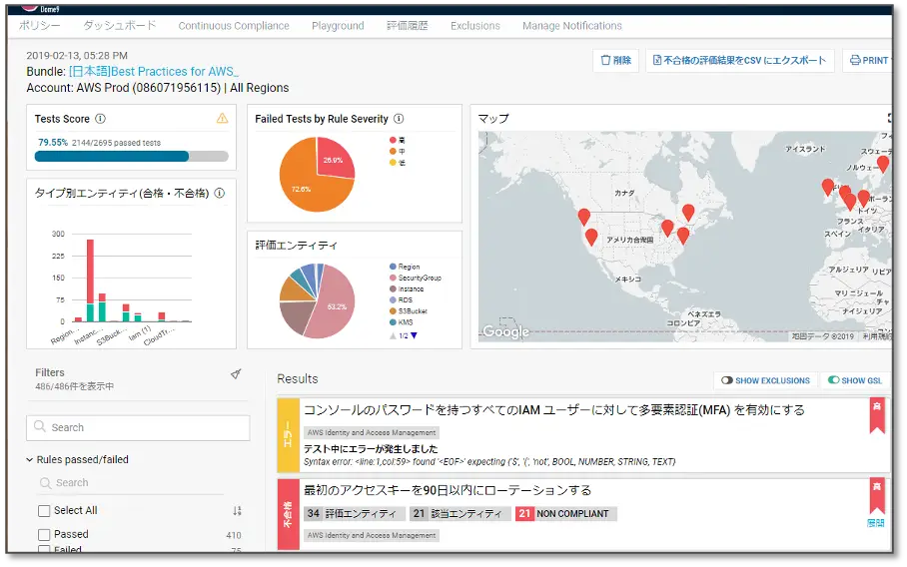
Task: Click the orange medium-severity legend swatch
Action: click(393, 151)
